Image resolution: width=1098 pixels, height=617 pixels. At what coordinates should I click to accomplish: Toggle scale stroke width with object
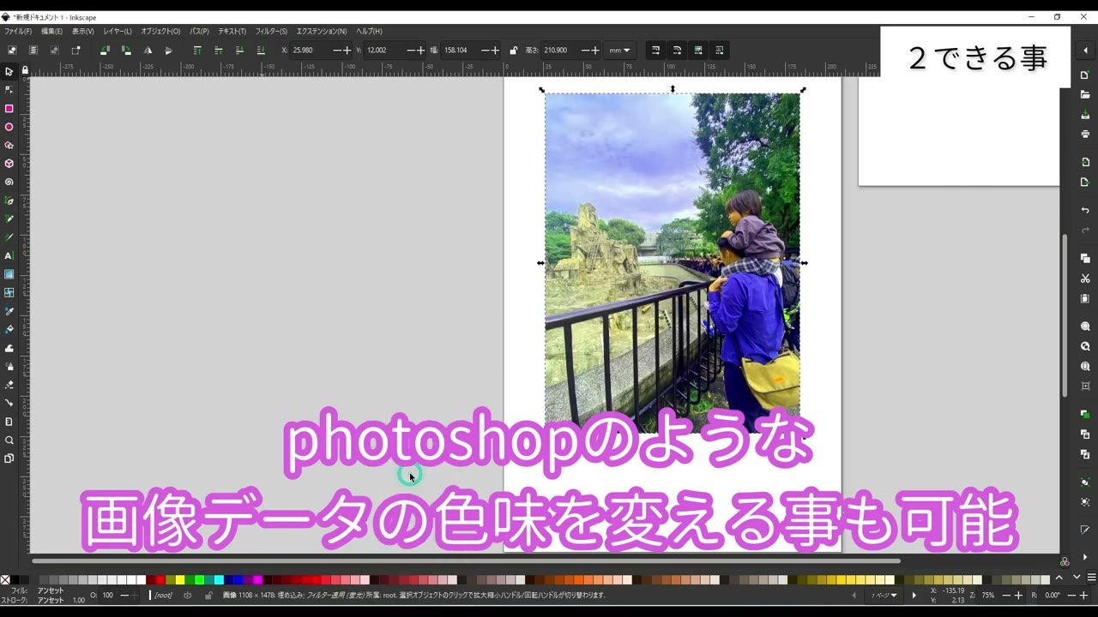pos(655,51)
